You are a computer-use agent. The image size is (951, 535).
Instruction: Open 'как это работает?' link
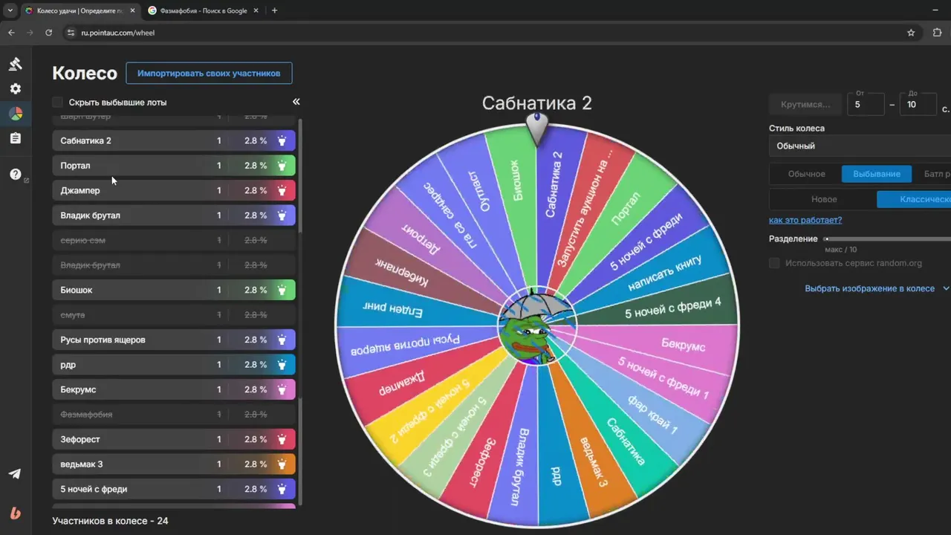point(805,220)
